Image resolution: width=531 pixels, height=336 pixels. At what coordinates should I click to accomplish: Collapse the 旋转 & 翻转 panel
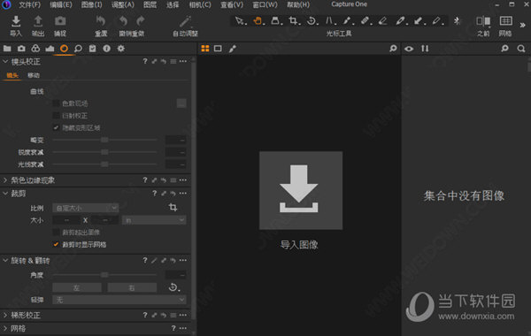5,260
